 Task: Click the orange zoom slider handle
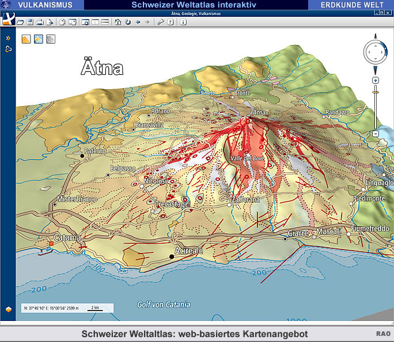(x=376, y=92)
